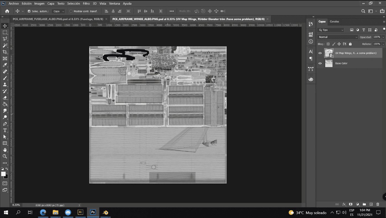Toggle visibility of UV Map Wings layer

[x=320, y=53]
